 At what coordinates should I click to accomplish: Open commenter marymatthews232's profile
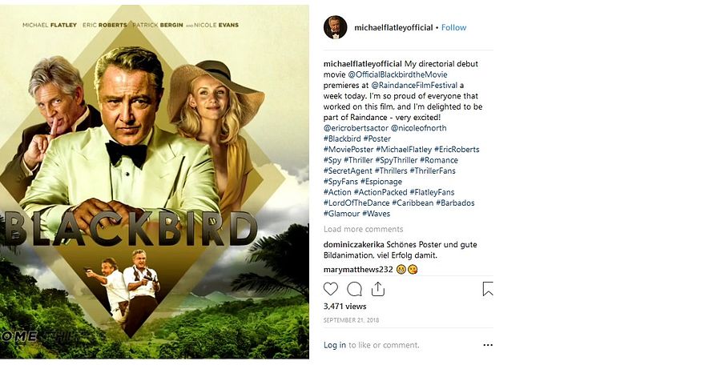(x=358, y=269)
